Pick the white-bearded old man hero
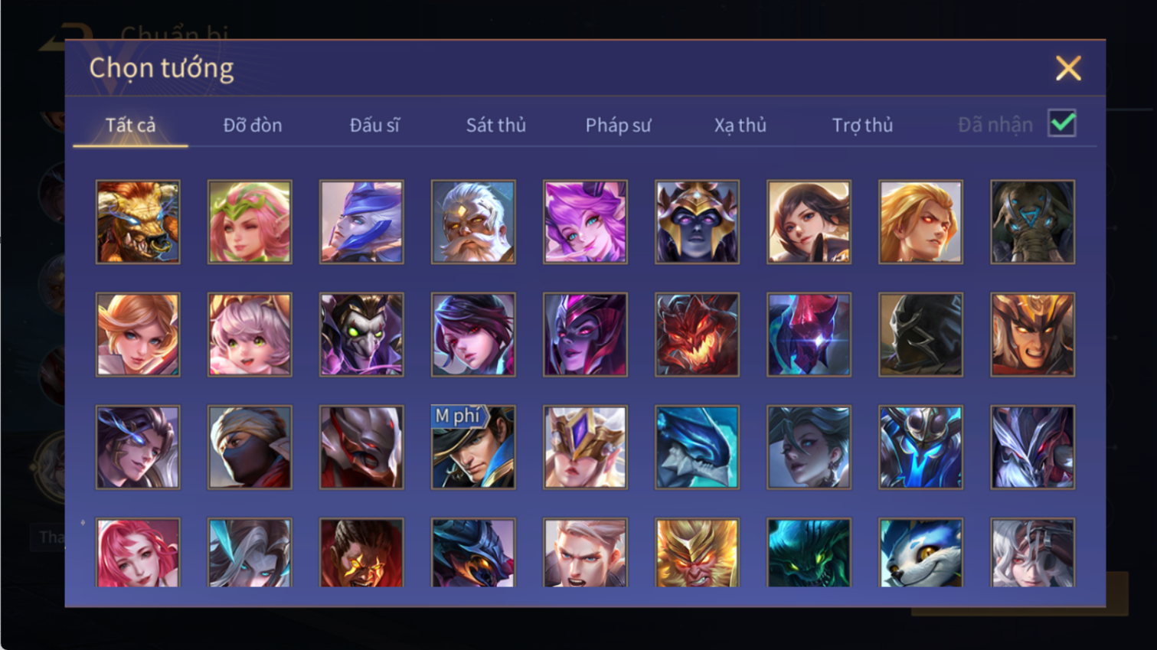The width and height of the screenshot is (1157, 650). (473, 222)
